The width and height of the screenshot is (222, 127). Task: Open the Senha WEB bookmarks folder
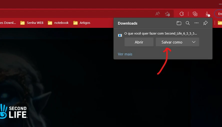coord(32,23)
